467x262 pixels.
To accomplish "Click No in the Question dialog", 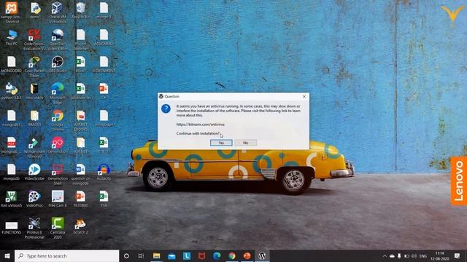I will pyautogui.click(x=245, y=143).
